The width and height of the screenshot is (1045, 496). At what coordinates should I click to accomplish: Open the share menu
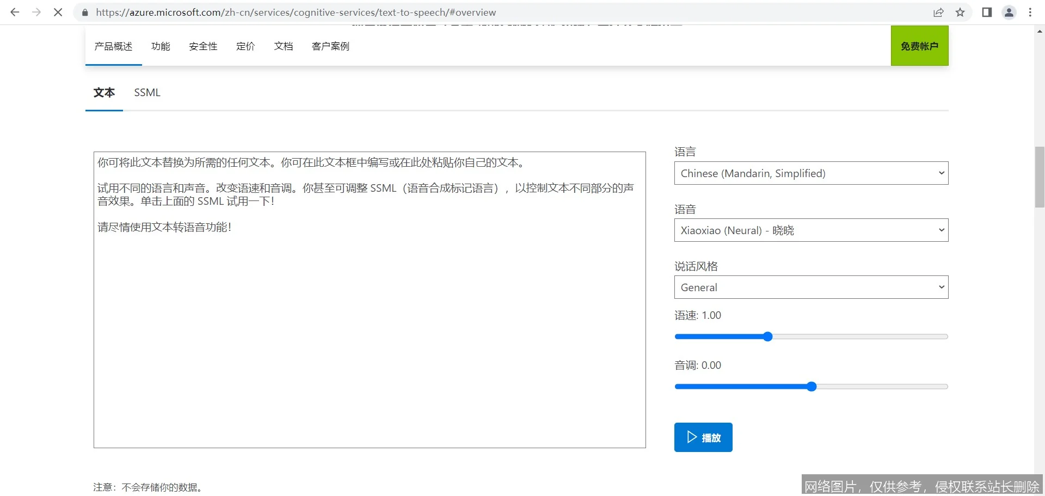pos(938,12)
